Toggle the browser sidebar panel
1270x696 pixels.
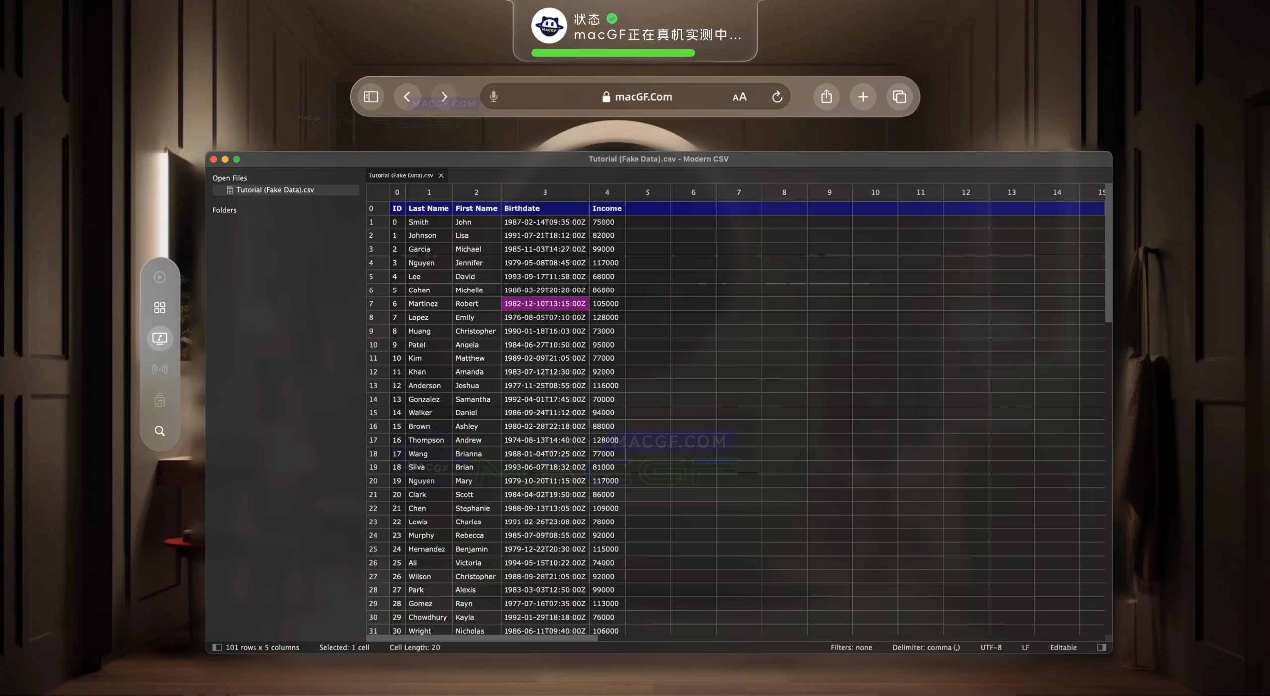point(371,97)
